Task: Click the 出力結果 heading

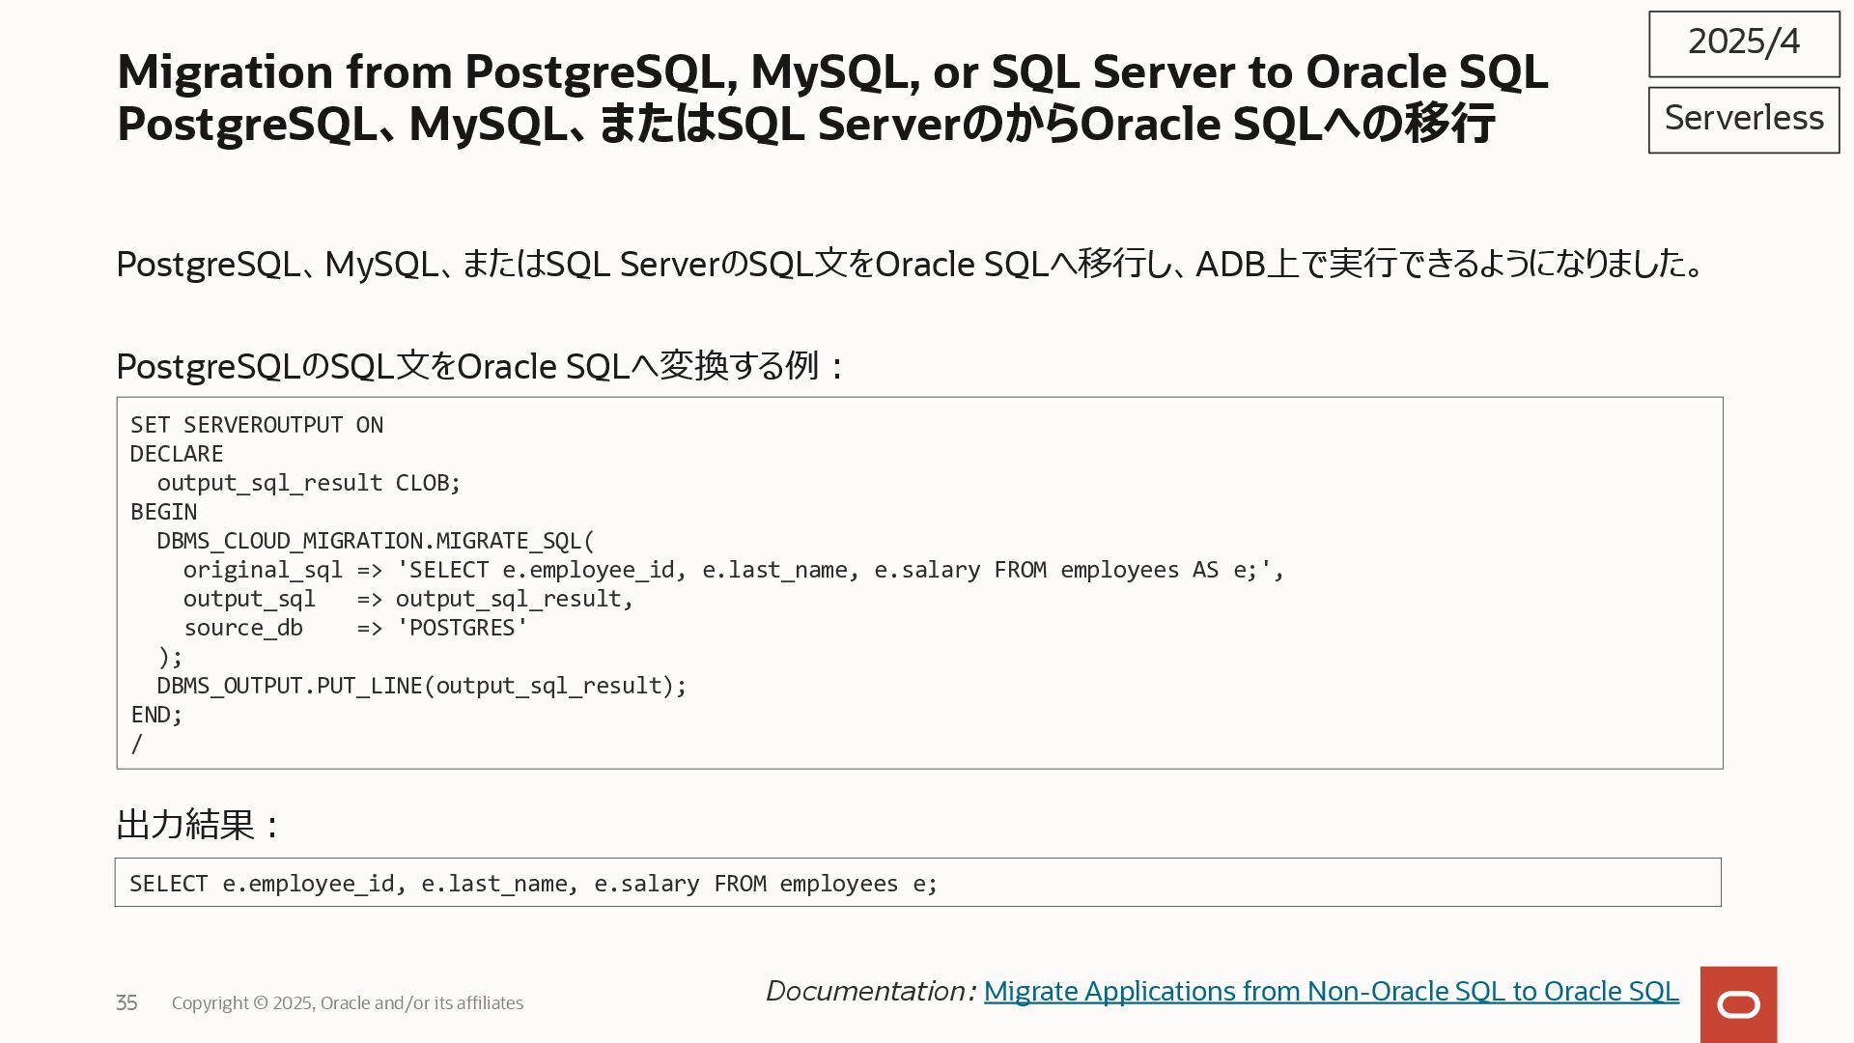Action: (x=198, y=825)
